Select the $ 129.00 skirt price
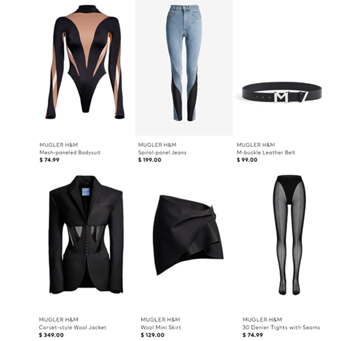341x341 pixels. tap(153, 335)
